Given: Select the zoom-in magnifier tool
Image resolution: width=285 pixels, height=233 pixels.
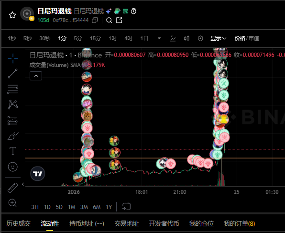Looking at the screenshot, I should 12,203.
